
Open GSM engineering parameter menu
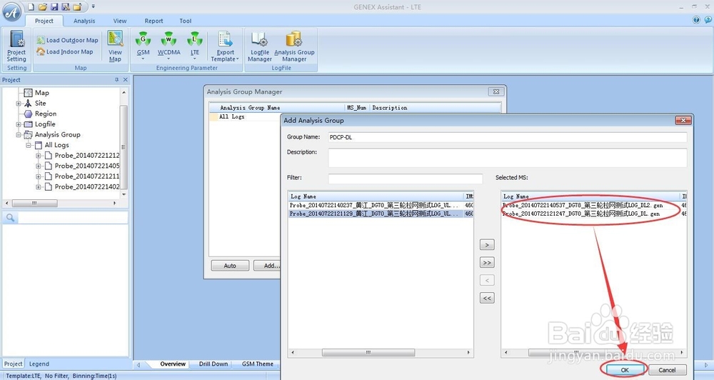pyautogui.click(x=143, y=46)
